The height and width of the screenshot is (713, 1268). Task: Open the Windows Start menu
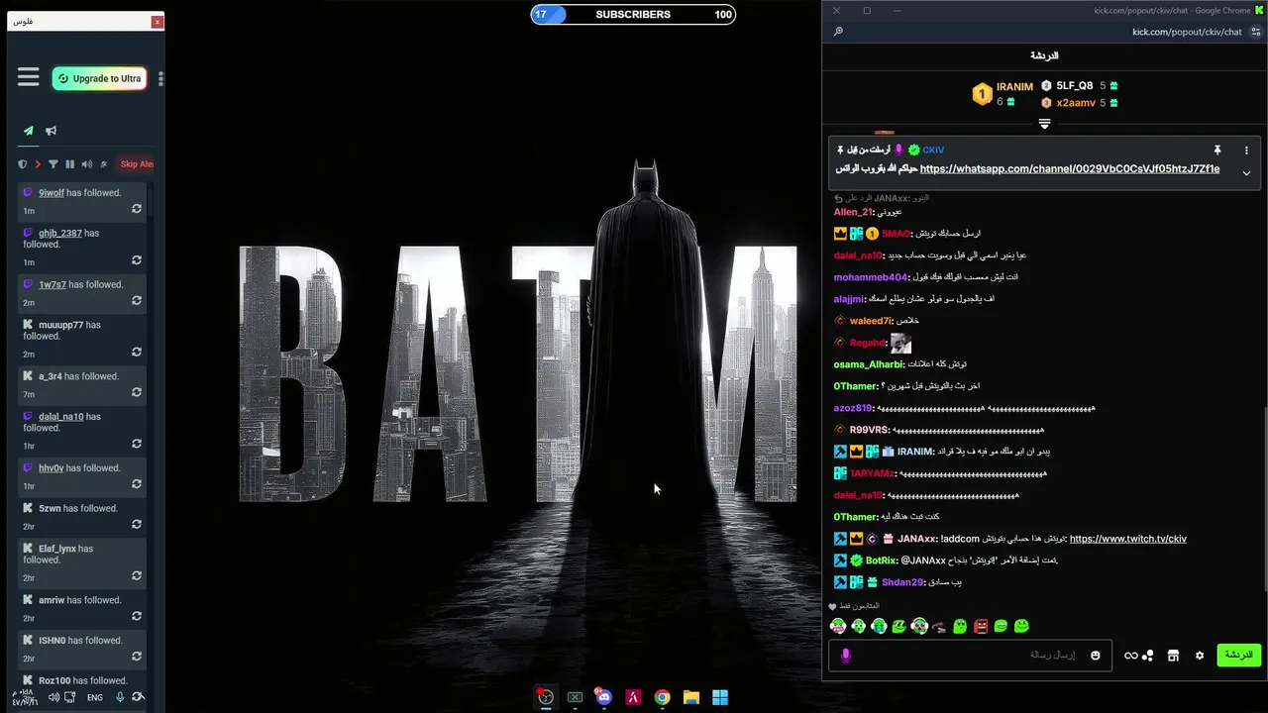[720, 697]
